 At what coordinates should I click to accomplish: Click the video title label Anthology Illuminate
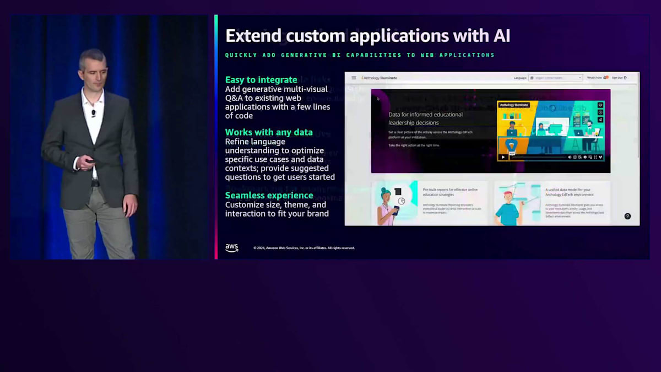pyautogui.click(x=514, y=105)
